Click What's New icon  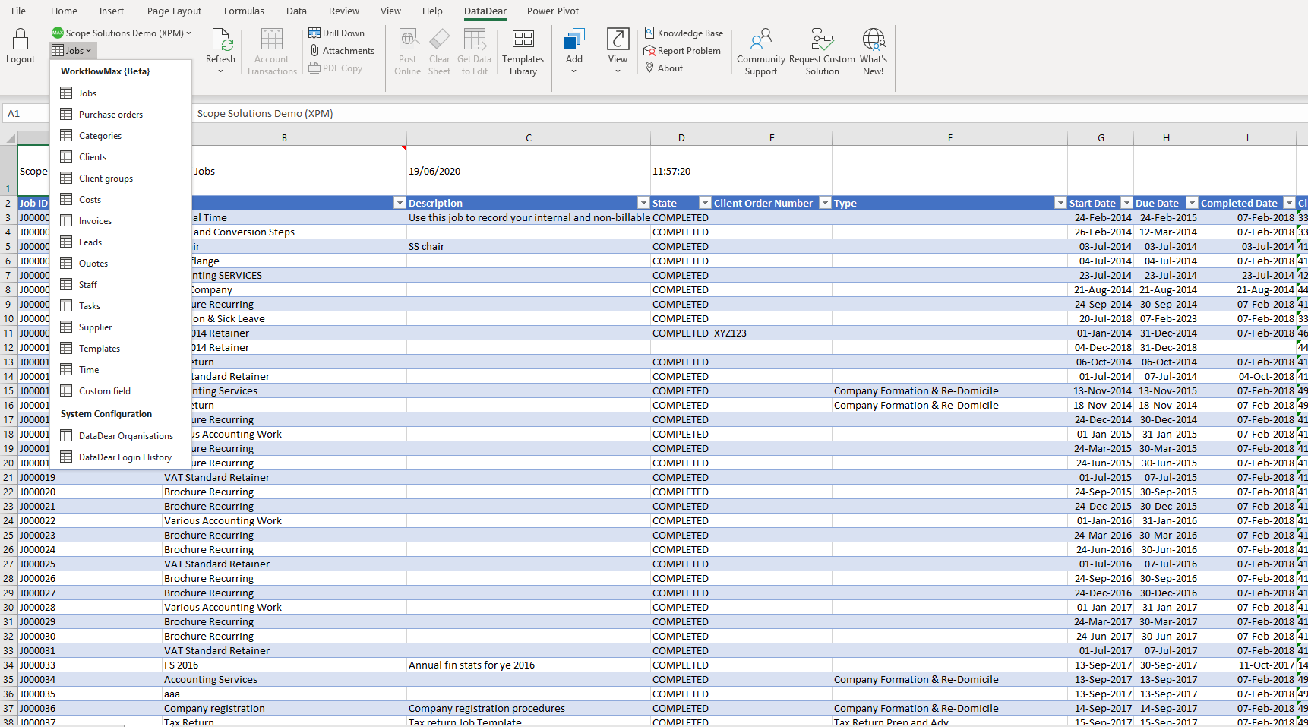[874, 40]
